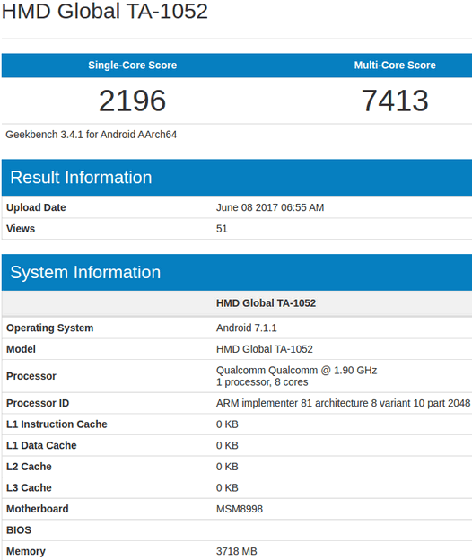Click the BIOS row label

19,530
